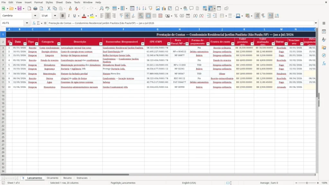This screenshot has width=329, height=185.
Task: Toggle Underline formatting
Action: tap(74, 16)
